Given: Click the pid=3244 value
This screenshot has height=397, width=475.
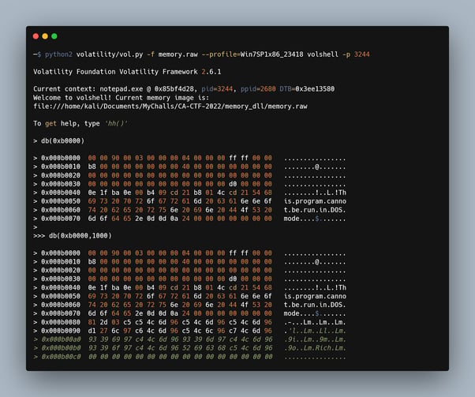Looking at the screenshot, I should pos(217,89).
